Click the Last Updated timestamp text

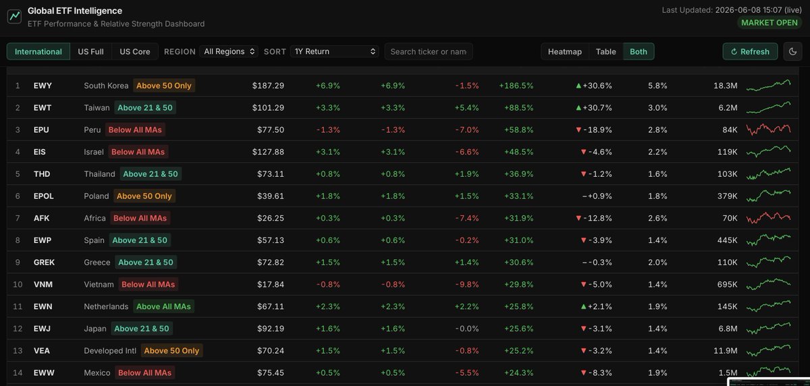click(732, 10)
